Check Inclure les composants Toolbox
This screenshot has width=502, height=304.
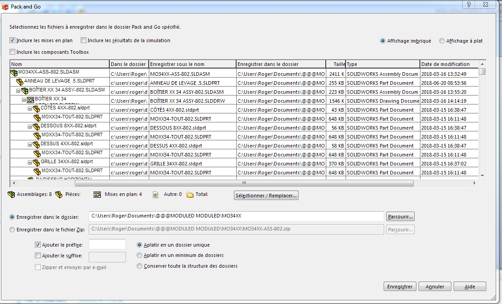click(12, 52)
